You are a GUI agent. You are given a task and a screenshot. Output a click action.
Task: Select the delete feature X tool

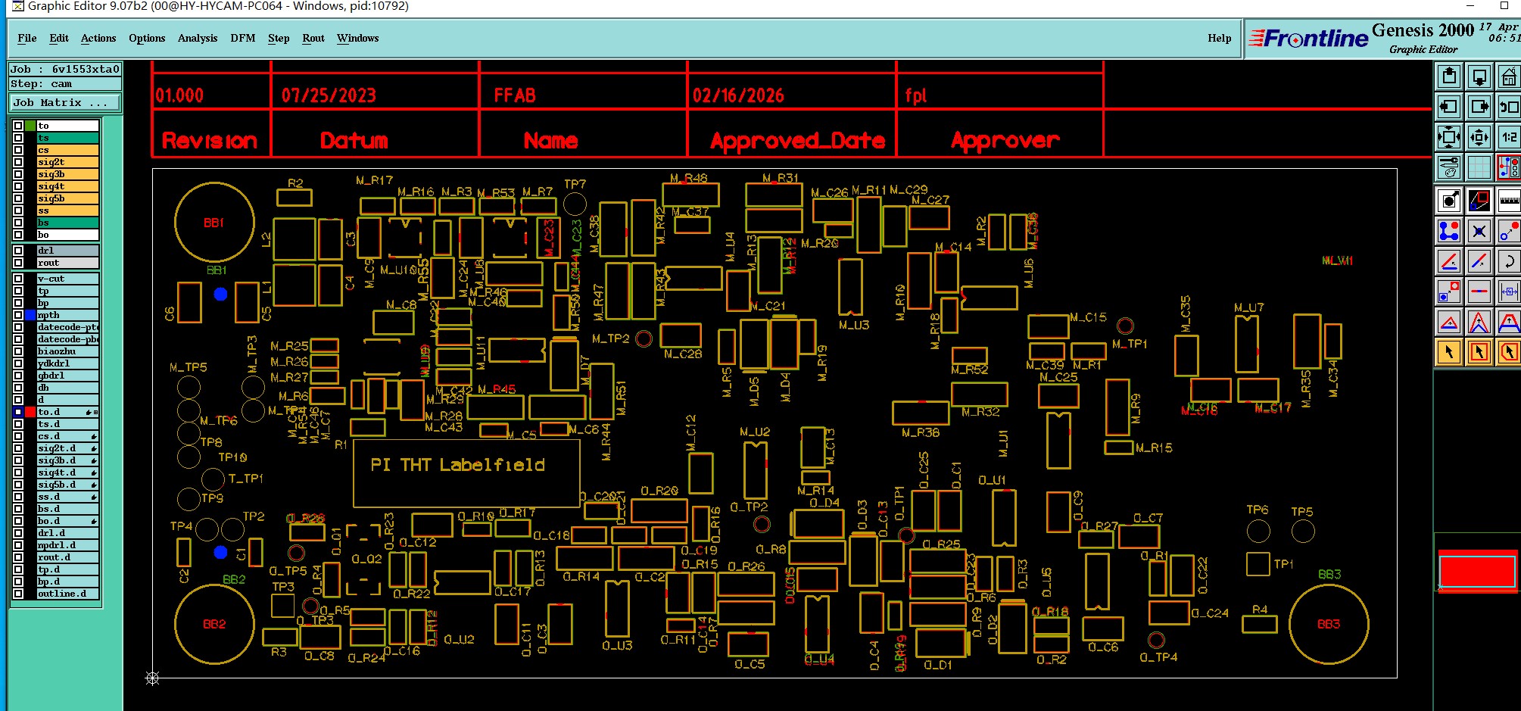tap(1479, 231)
